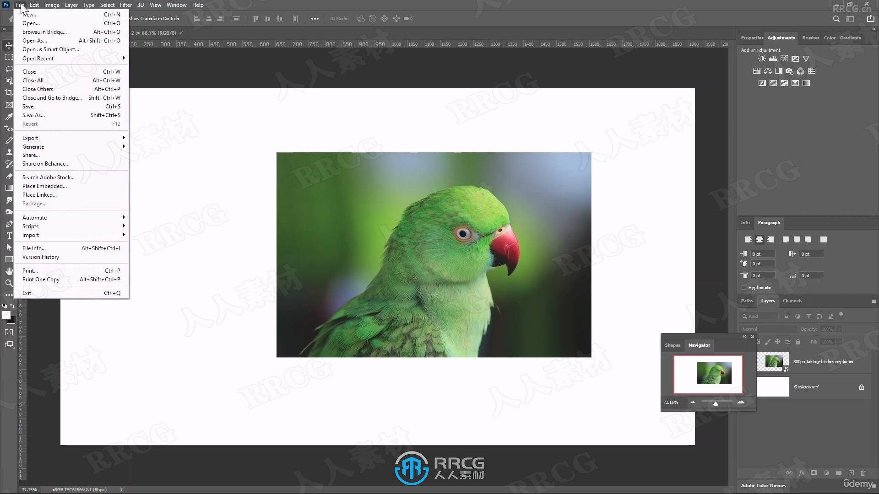
Task: Select the Pen tool
Action: 9,224
